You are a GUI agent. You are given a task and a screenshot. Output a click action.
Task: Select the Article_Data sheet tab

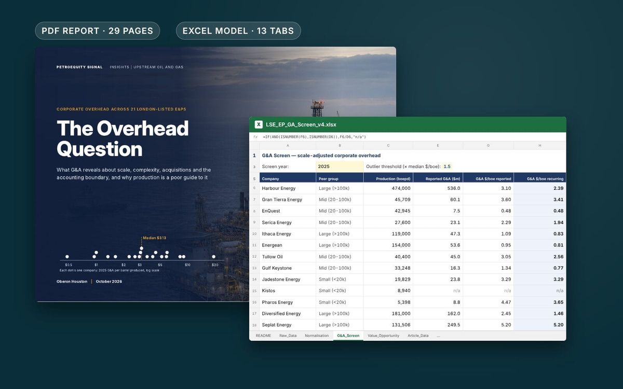point(418,336)
